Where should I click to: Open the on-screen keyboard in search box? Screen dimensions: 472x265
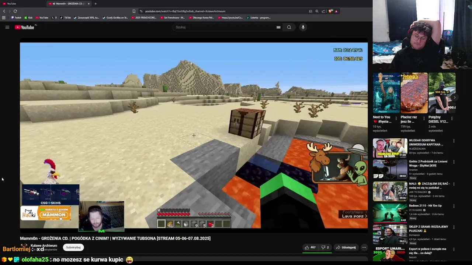278,27
